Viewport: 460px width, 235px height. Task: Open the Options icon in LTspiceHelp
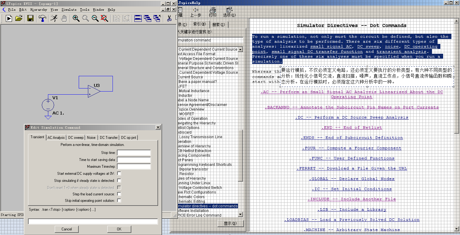tap(229, 10)
